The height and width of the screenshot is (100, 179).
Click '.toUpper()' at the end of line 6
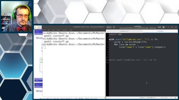click(x=160, y=47)
